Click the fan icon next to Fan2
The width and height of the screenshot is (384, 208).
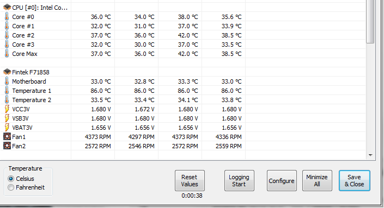point(7,146)
